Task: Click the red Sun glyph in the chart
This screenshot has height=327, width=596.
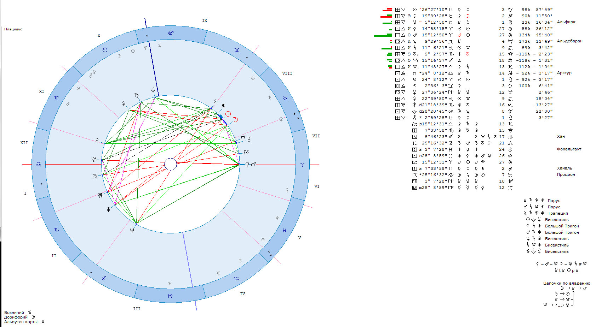Action: pos(228,114)
